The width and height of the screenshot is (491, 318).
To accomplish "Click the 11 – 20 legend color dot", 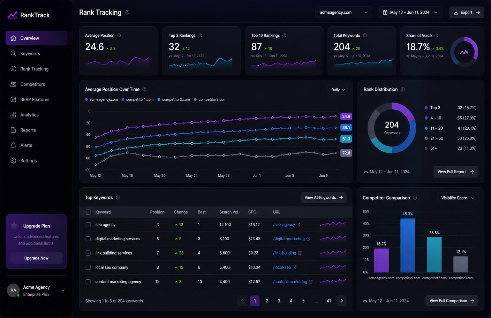I will (x=426, y=128).
